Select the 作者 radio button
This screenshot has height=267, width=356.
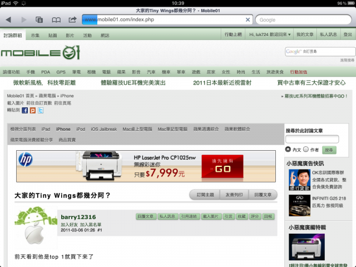pos(306,150)
